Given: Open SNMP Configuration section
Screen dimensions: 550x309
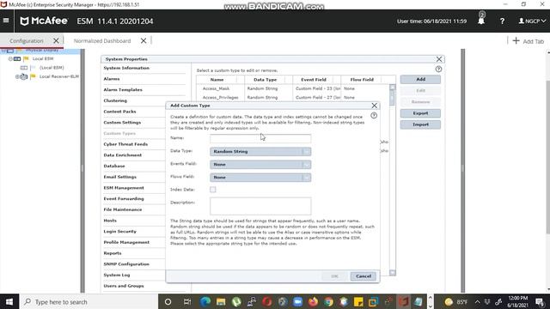Looking at the screenshot, I should point(126,264).
